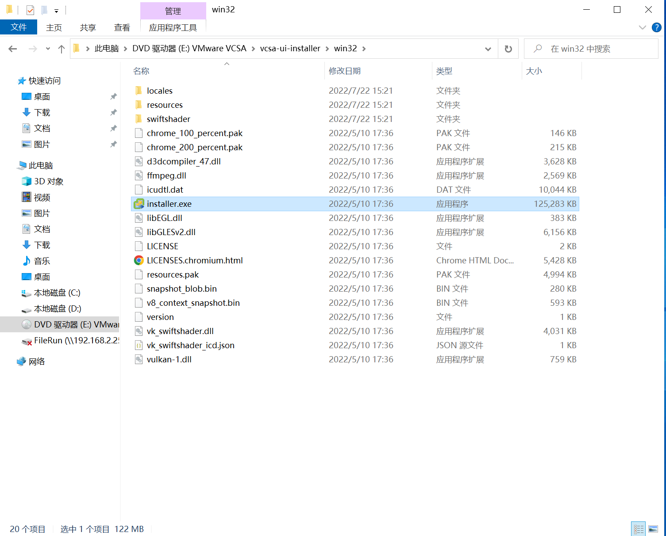This screenshot has height=536, width=666.
Task: Open 音乐 folder in navigation pane
Action: 36,261
